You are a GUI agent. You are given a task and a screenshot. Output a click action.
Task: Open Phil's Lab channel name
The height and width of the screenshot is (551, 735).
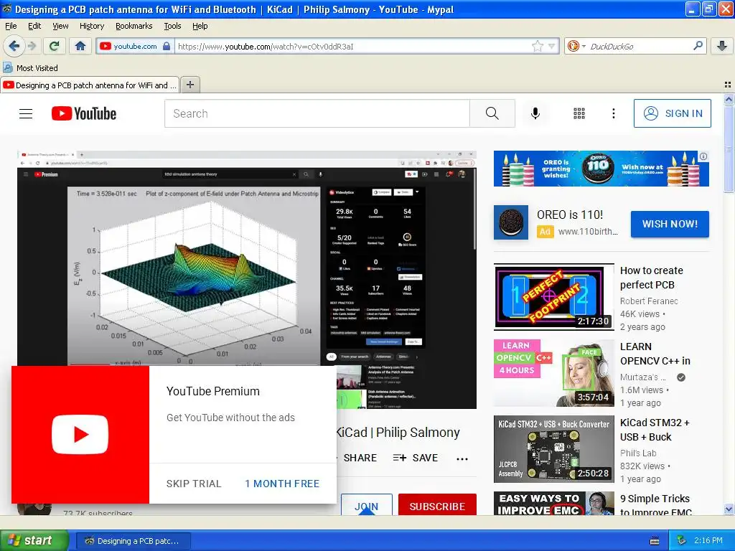click(638, 453)
